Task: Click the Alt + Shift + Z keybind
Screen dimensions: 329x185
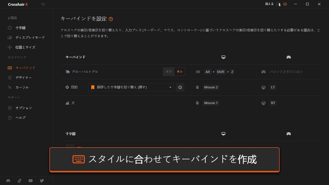Action: (x=219, y=72)
